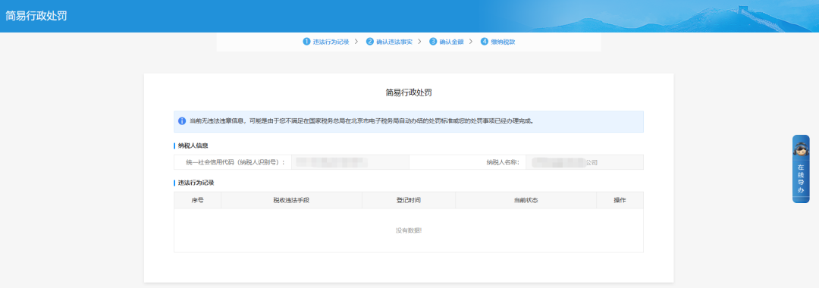
Task: Click chevron after 违法行为记录 step
Action: click(x=356, y=42)
